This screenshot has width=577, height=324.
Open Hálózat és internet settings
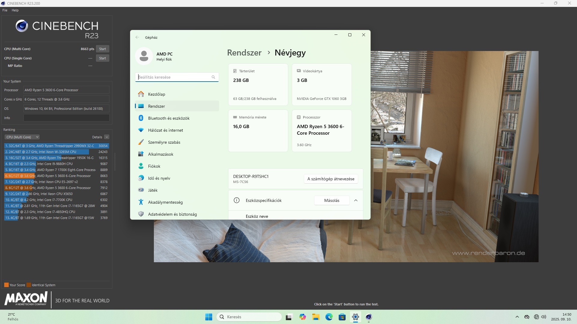pyautogui.click(x=165, y=130)
